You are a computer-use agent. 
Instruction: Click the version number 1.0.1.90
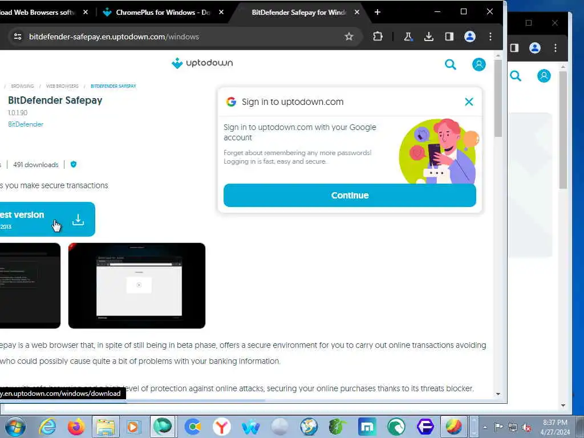click(x=18, y=113)
